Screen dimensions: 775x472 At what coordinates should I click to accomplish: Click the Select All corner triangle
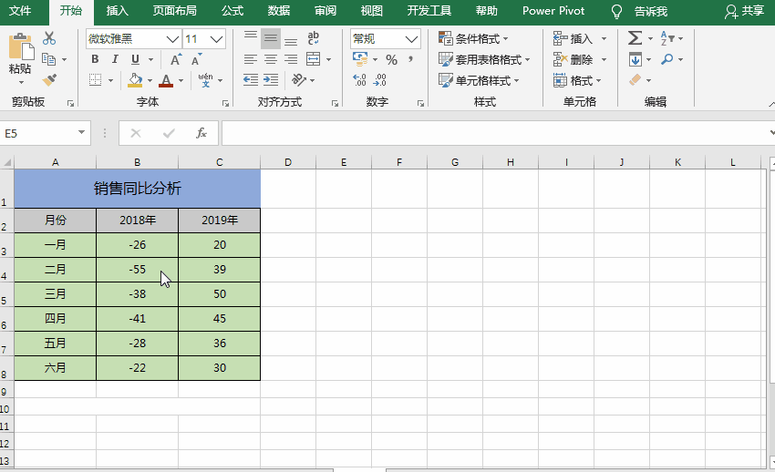(x=7, y=162)
